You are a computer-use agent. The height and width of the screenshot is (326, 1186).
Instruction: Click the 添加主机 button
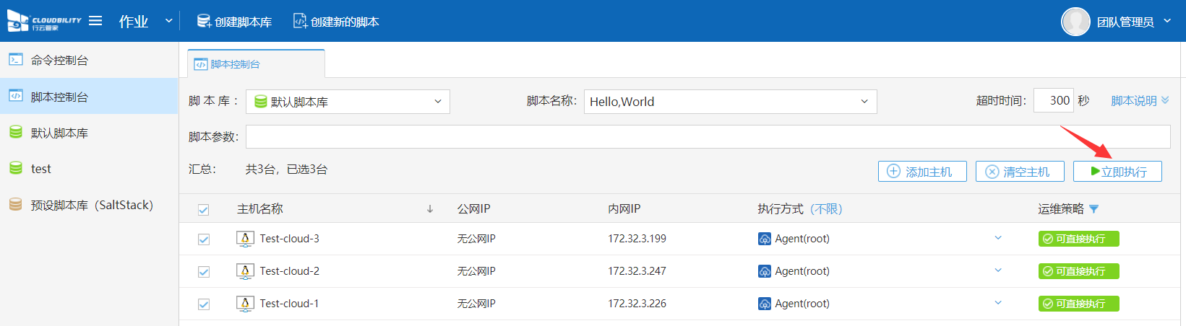[x=922, y=172]
